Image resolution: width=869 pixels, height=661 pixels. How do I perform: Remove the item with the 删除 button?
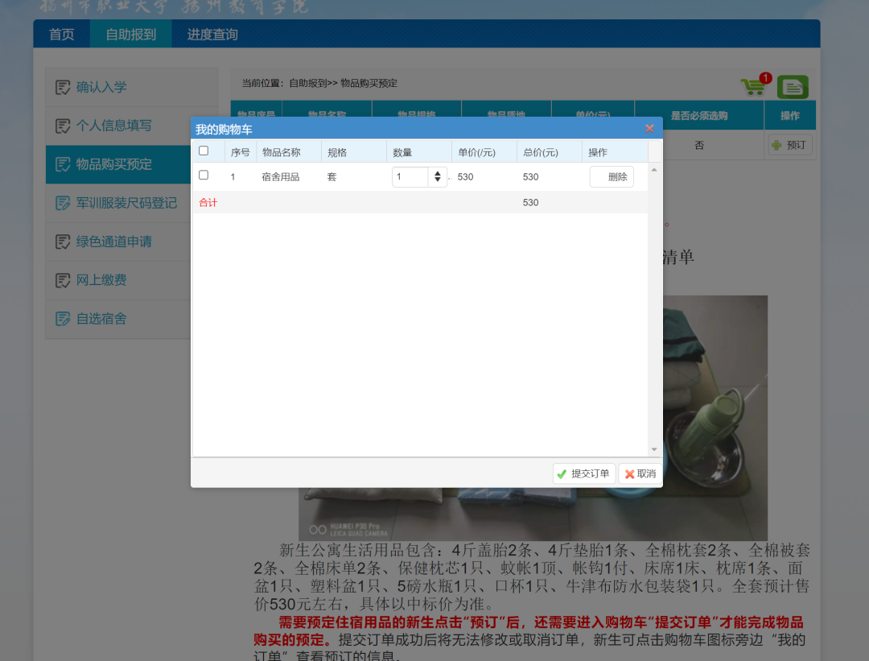pos(612,177)
